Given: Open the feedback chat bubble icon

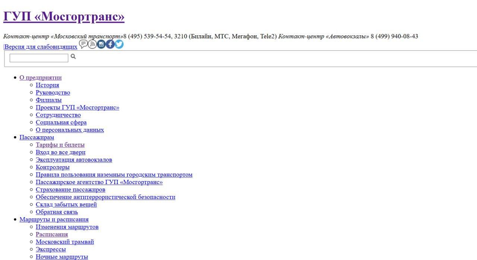Looking at the screenshot, I should 83,44.
